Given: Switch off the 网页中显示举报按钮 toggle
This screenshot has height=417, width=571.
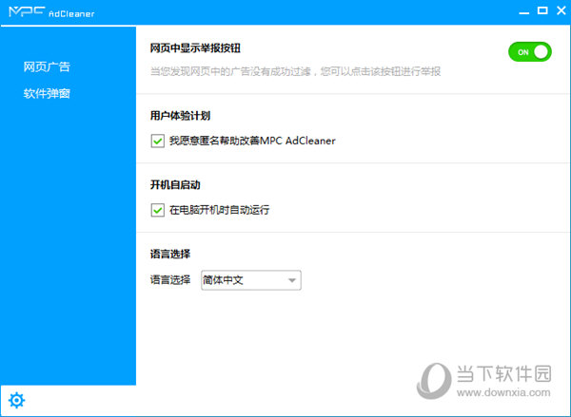Looking at the screenshot, I should 529,52.
